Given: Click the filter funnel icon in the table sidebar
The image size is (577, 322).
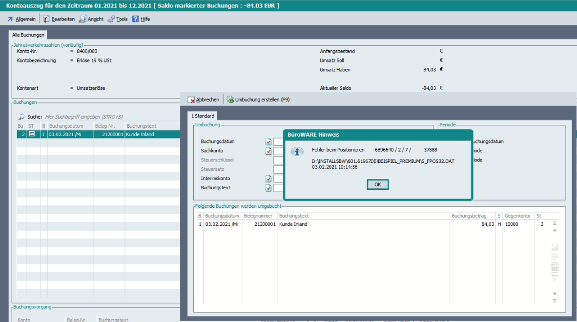Looking at the screenshot, I should pyautogui.click(x=555, y=277).
